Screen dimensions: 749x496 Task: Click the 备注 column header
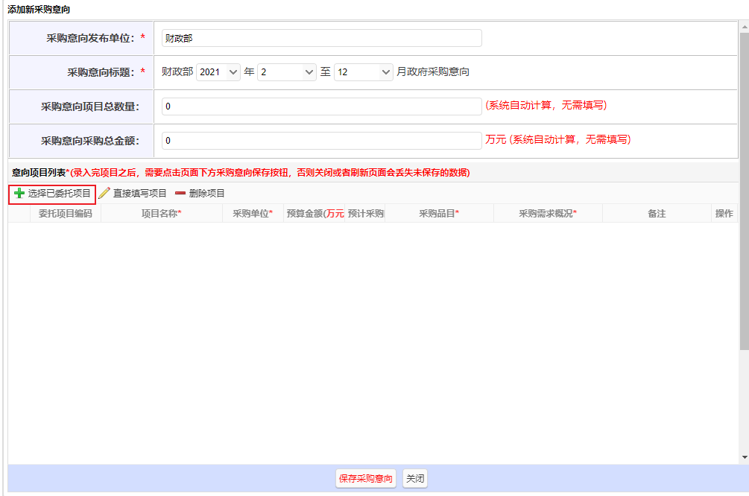[x=657, y=214]
